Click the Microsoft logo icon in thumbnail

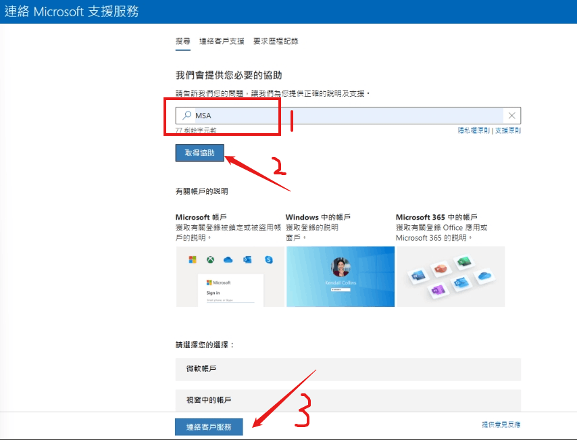click(193, 260)
